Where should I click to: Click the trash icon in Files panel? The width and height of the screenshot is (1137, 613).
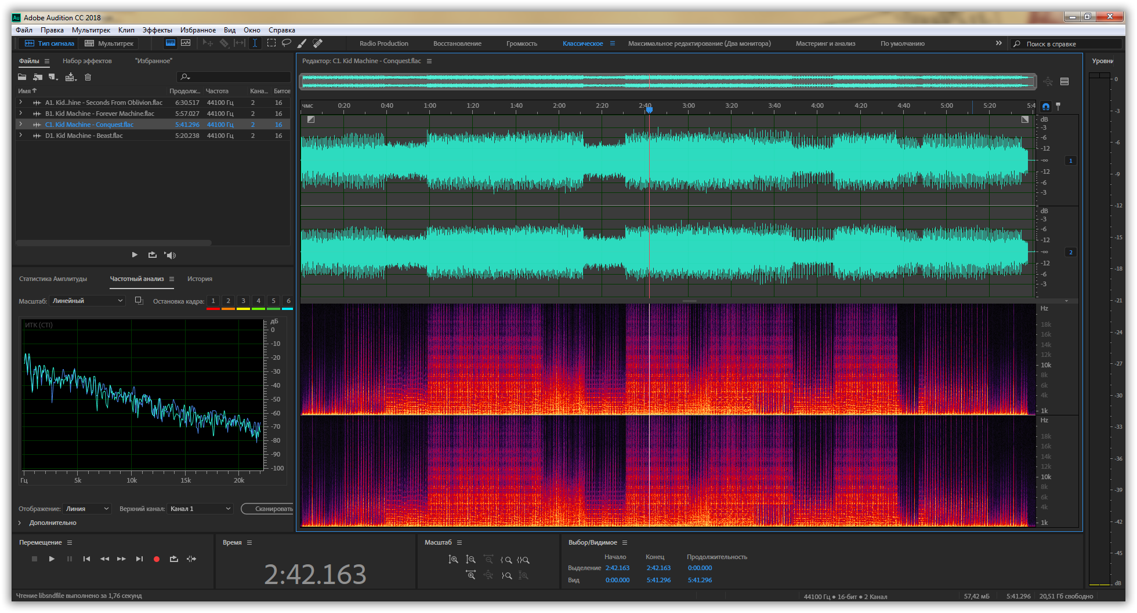(88, 77)
